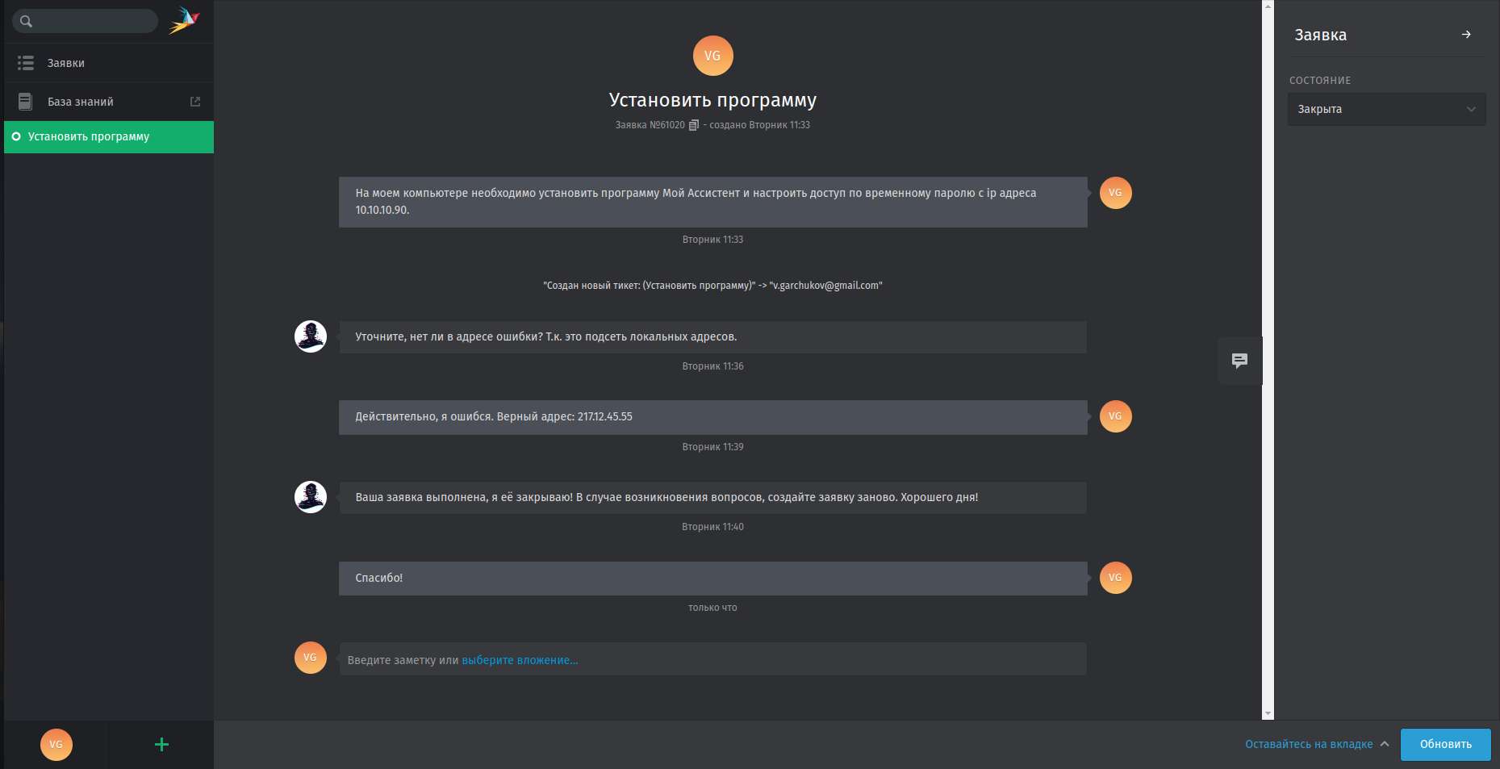Open VG user avatar menu at bottom left
This screenshot has width=1500, height=769.
click(56, 745)
